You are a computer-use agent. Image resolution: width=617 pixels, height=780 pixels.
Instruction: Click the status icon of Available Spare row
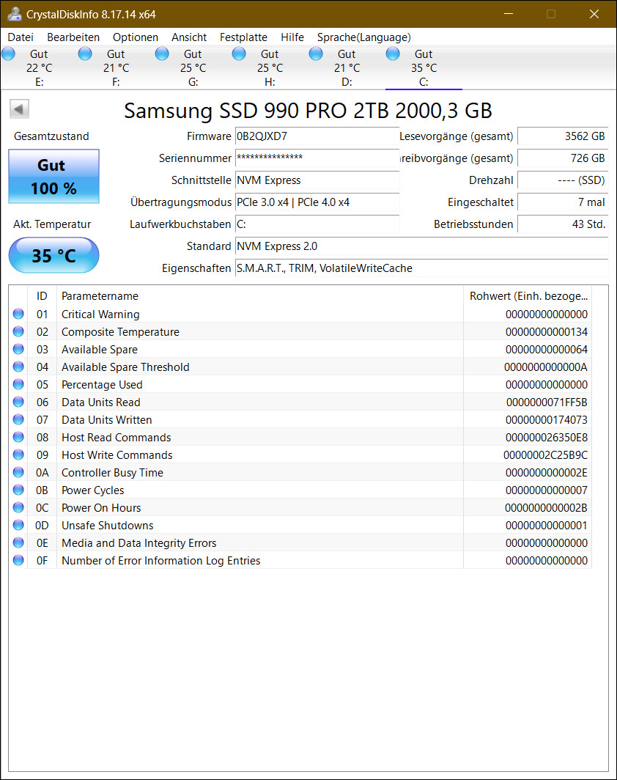18,349
